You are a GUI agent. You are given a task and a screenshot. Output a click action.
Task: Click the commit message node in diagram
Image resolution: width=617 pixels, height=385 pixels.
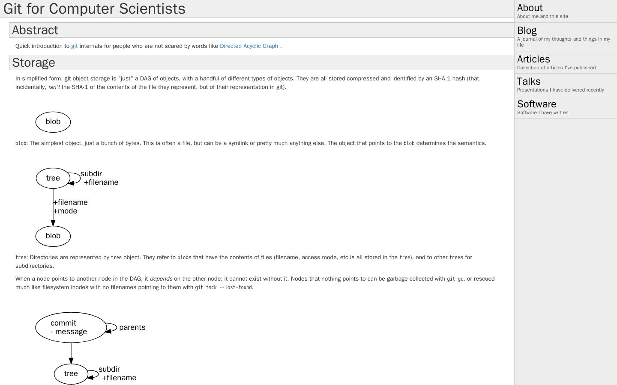(x=71, y=327)
